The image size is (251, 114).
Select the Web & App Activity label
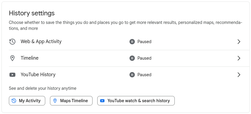[41, 42]
